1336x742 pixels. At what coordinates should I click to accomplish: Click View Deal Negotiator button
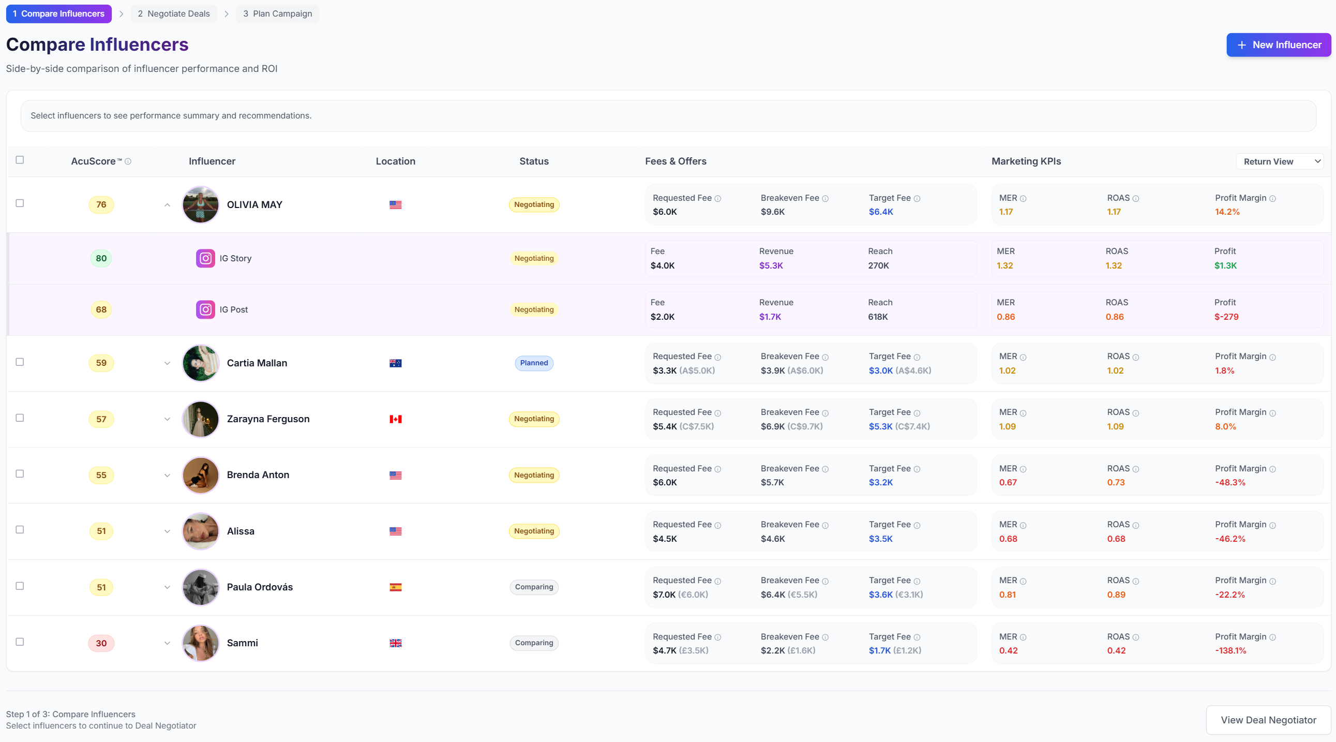(x=1268, y=720)
